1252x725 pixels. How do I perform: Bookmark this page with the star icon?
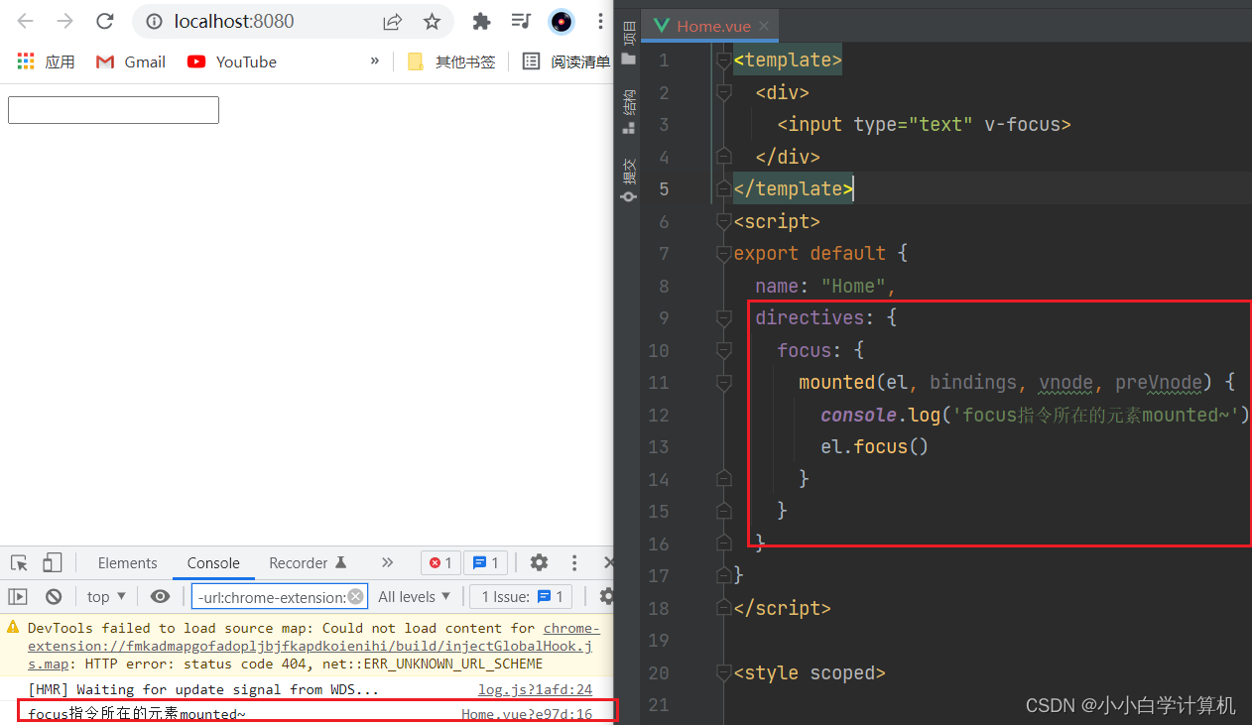tap(432, 21)
